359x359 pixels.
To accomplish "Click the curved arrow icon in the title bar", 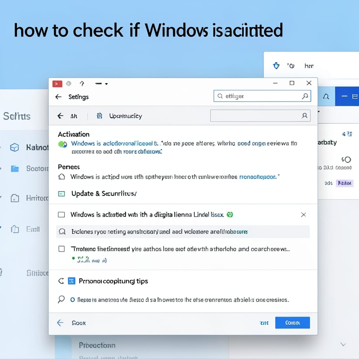I will coord(82,83).
